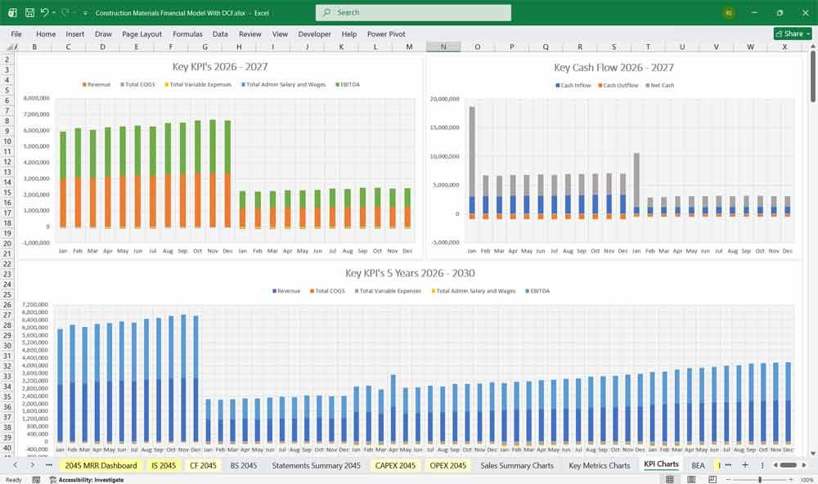Select the KPI Charts sheet tab
The height and width of the screenshot is (484, 818).
(661, 464)
